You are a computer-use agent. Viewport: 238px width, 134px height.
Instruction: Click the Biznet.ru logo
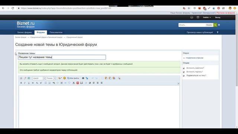[26, 25]
